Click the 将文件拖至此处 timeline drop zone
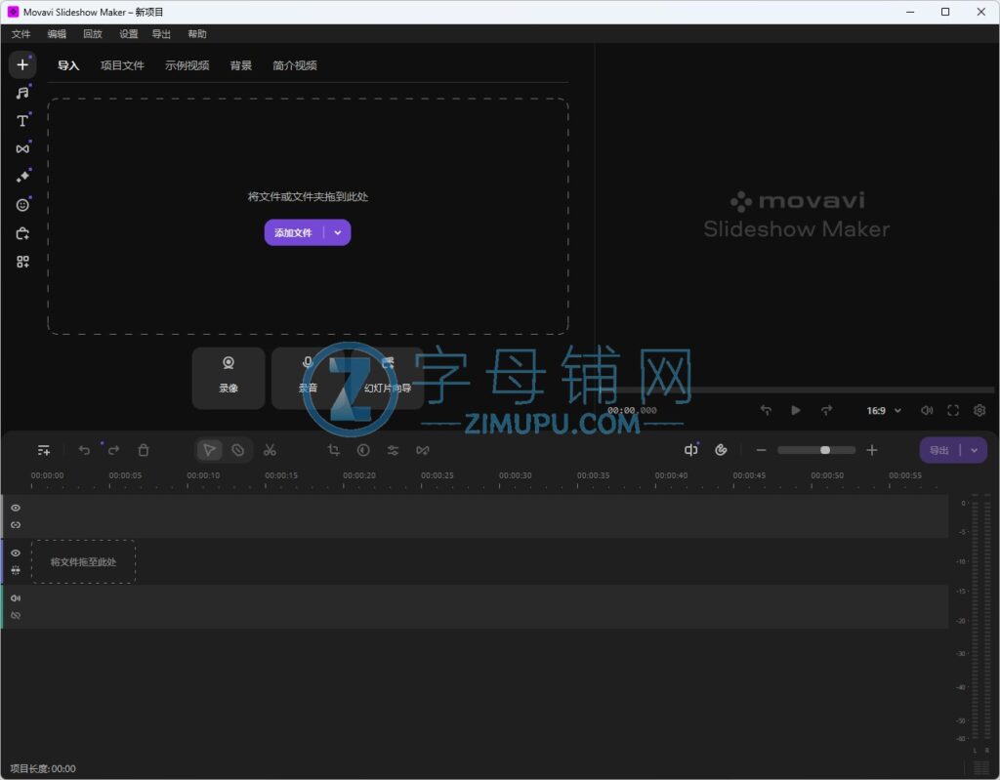Viewport: 1000px width, 780px height. click(x=84, y=562)
